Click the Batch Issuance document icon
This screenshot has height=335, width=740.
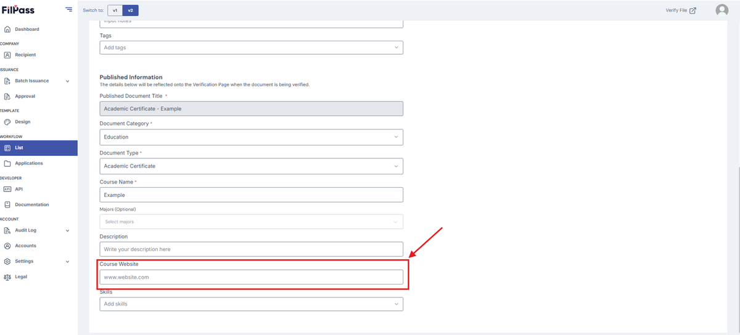7,81
